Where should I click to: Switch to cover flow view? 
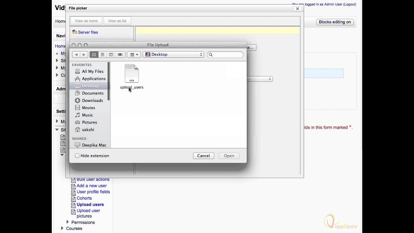[120, 55]
